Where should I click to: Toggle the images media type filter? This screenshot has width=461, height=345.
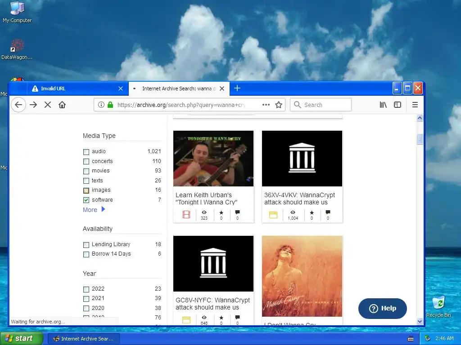pos(86,190)
